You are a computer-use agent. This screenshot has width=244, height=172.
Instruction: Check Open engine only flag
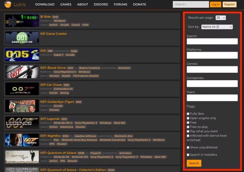pyautogui.click(x=188, y=118)
